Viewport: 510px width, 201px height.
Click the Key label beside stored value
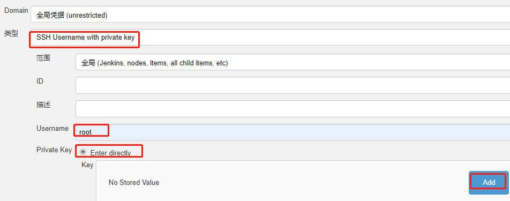[87, 165]
